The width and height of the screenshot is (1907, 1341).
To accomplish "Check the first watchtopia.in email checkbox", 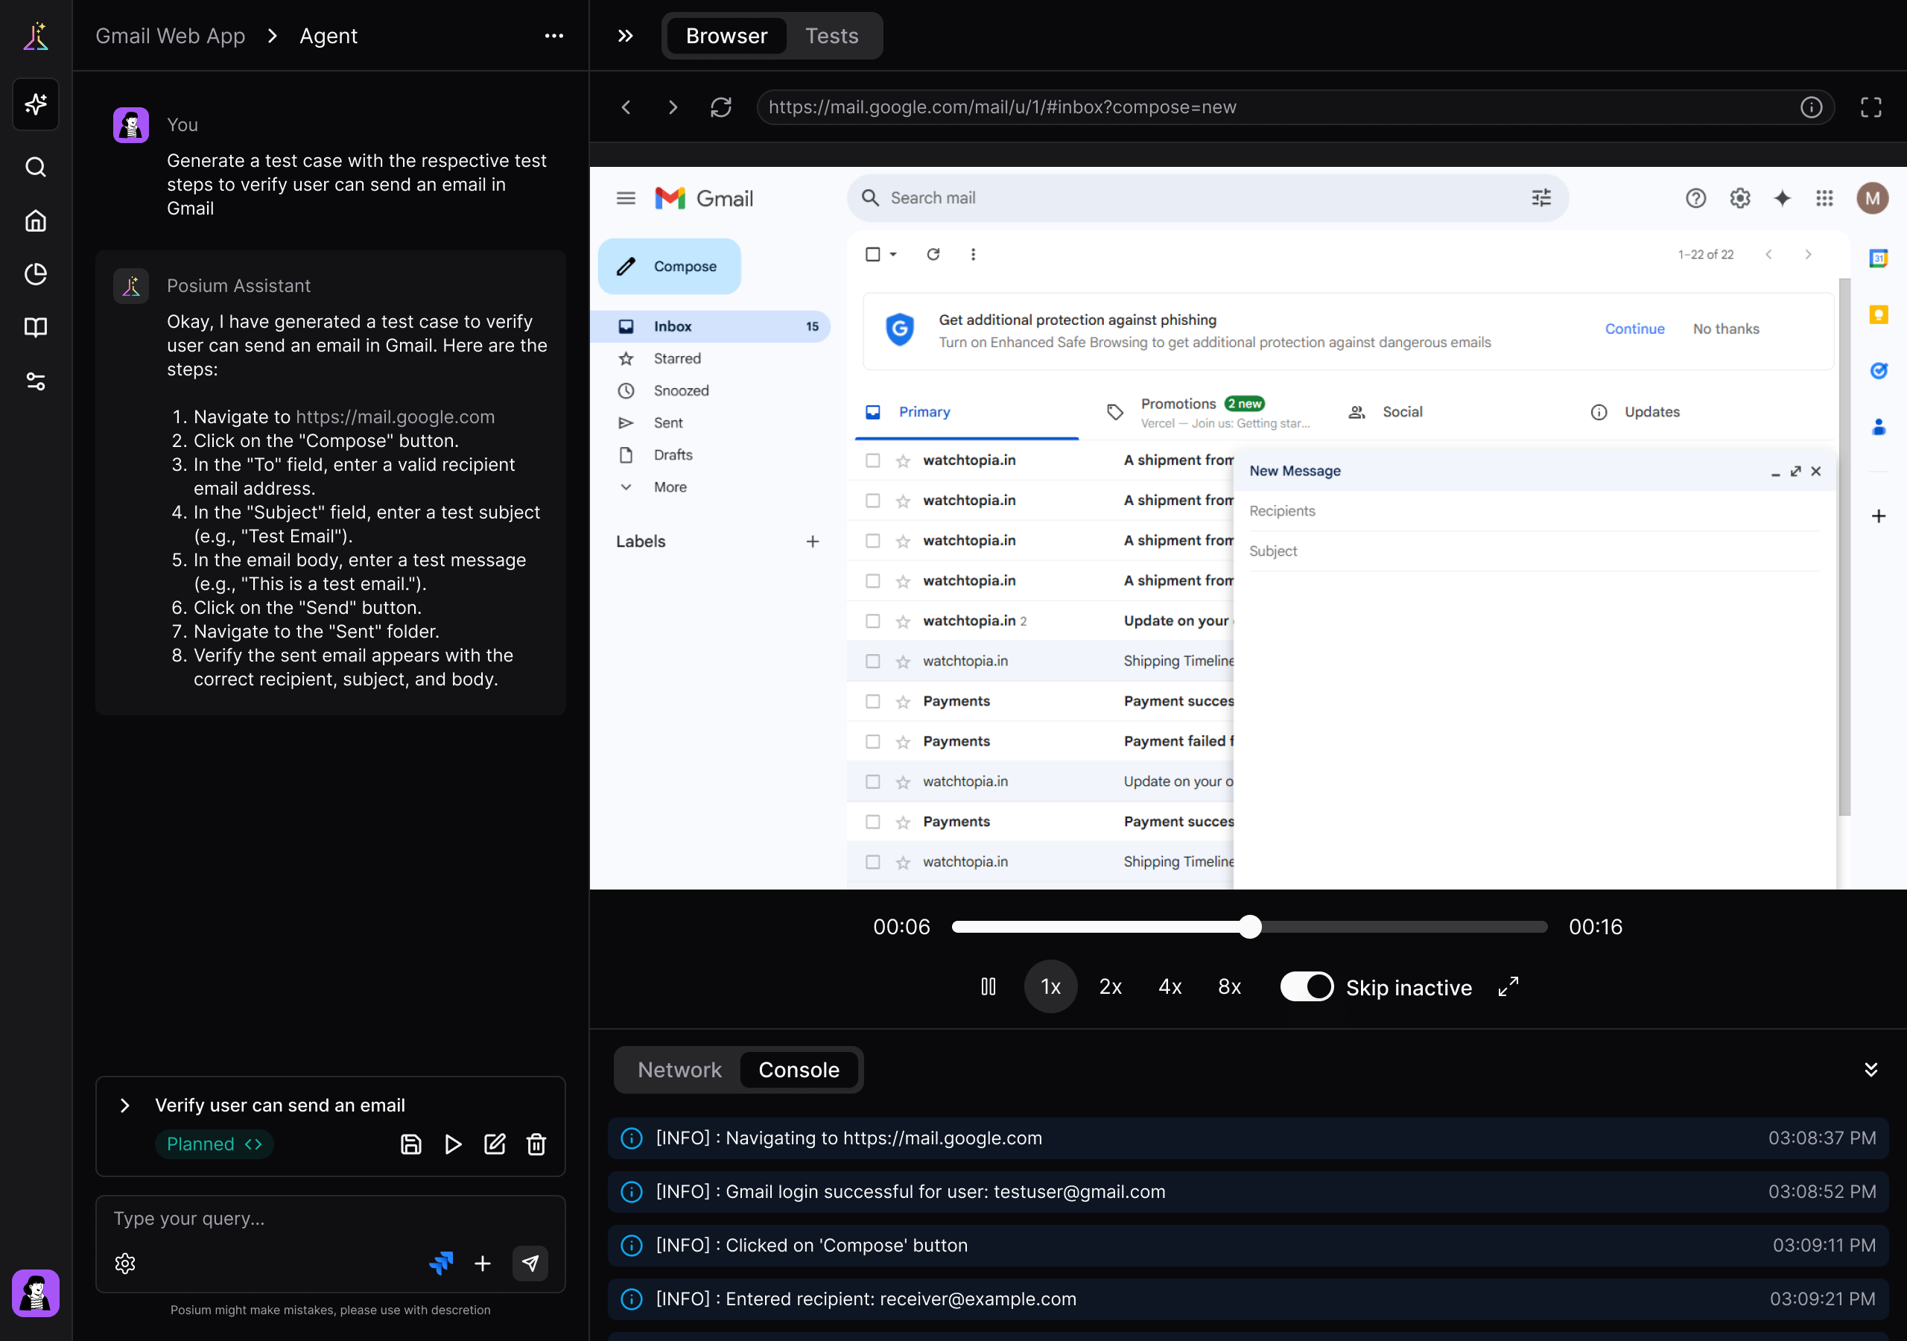I will click(872, 460).
